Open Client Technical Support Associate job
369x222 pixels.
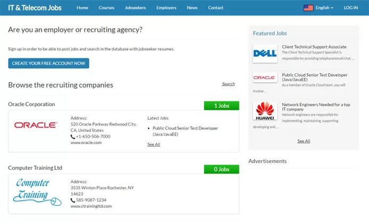coord(314,47)
